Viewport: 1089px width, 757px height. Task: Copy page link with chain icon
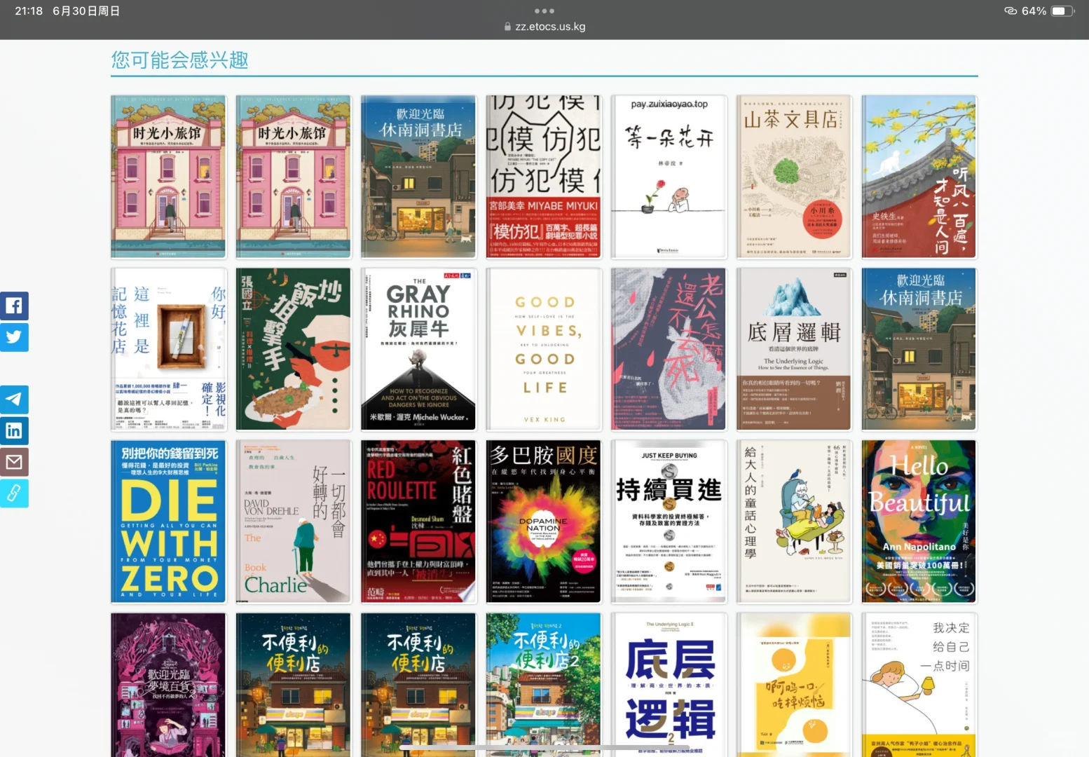click(x=14, y=493)
